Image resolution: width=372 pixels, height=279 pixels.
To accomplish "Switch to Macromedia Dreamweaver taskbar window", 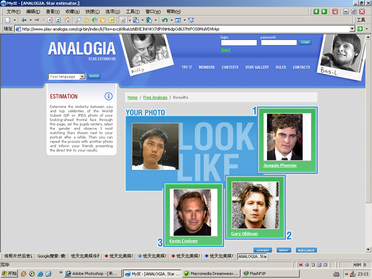I will [211, 274].
